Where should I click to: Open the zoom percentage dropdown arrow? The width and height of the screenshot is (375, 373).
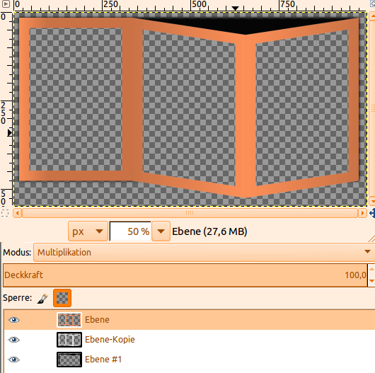(161, 231)
